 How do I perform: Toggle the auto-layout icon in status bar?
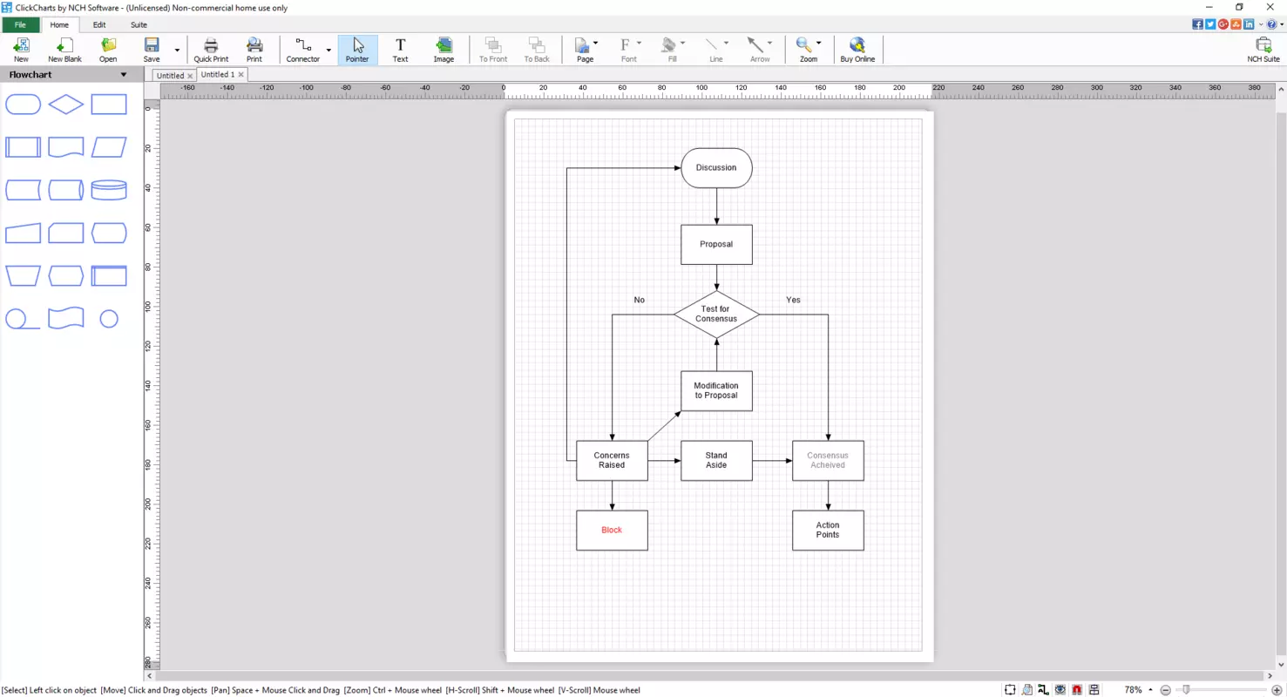pos(1094,690)
